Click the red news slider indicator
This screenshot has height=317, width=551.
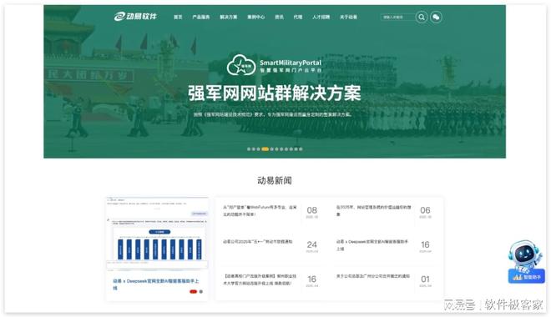[193, 291]
